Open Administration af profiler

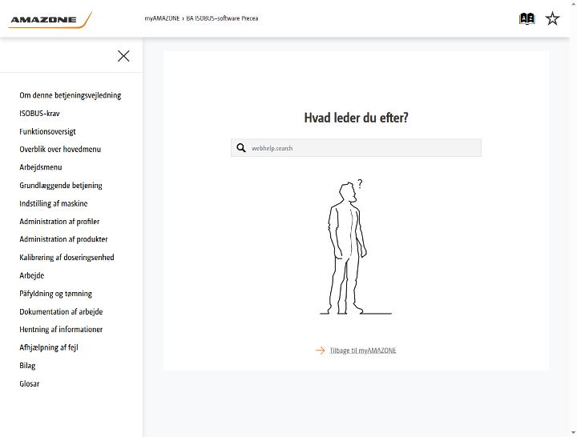click(59, 221)
